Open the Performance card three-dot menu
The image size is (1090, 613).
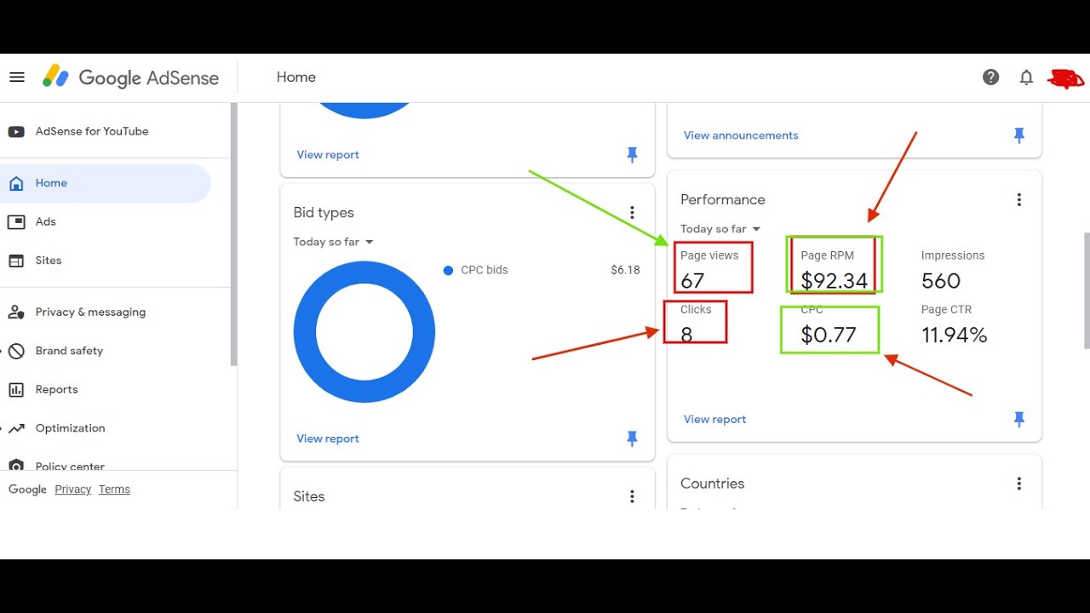[1018, 200]
